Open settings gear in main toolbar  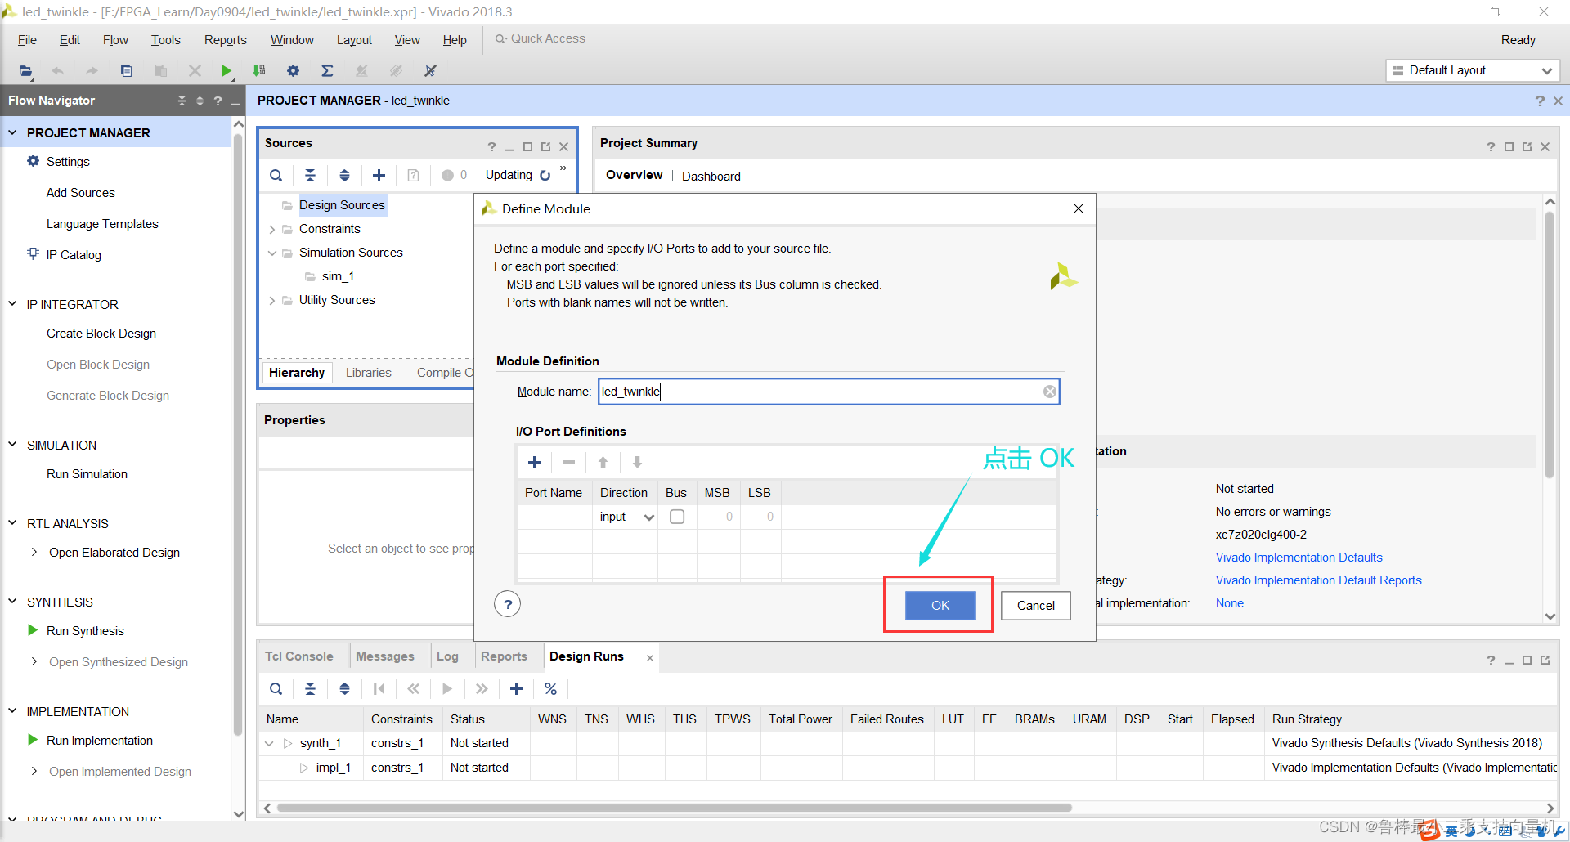click(293, 71)
